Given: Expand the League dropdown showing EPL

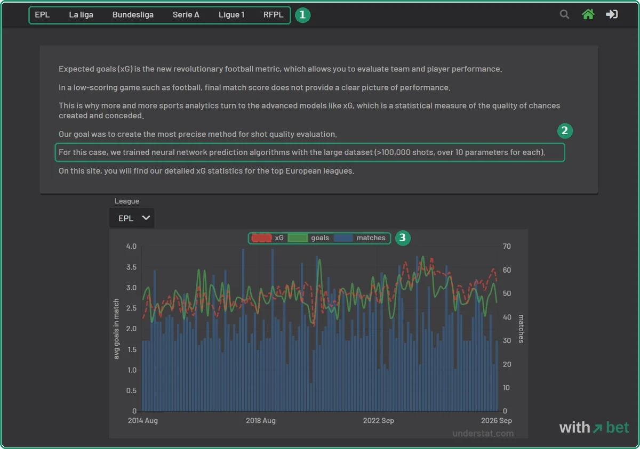Looking at the screenshot, I should click(132, 218).
